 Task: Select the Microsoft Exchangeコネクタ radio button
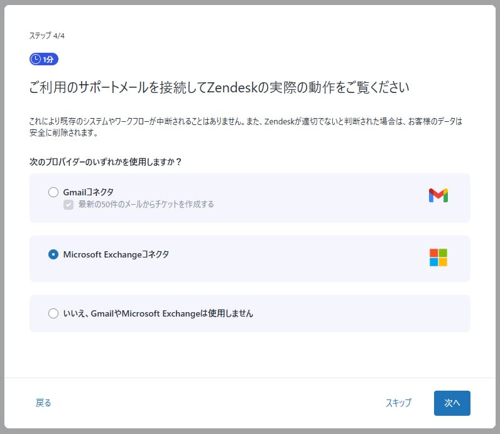click(x=53, y=254)
